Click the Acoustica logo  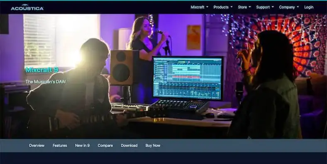click(27, 7)
